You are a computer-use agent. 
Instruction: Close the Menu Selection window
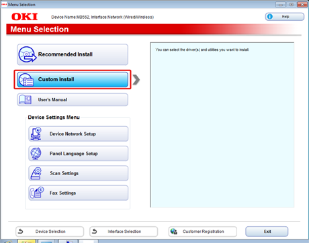302,4
